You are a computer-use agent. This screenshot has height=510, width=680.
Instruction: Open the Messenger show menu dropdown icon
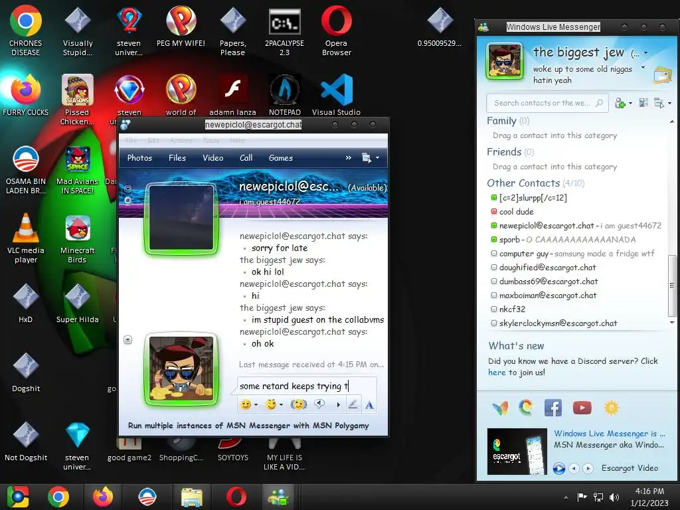(x=662, y=103)
